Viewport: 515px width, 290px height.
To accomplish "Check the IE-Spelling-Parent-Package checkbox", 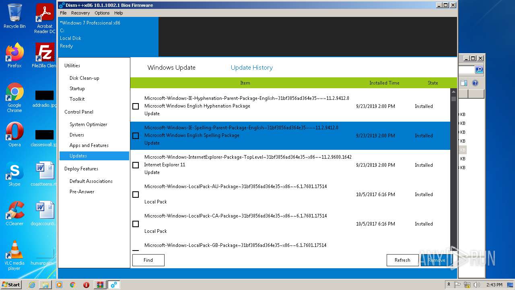I will 136,136.
